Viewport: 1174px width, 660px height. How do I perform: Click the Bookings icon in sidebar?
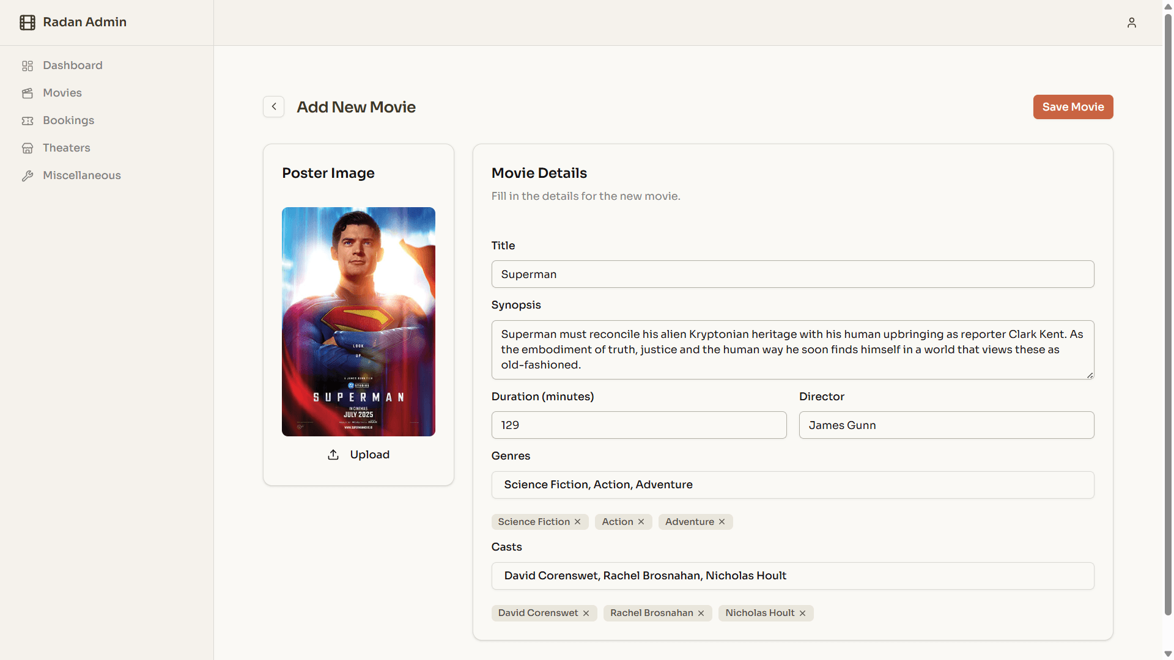28,120
